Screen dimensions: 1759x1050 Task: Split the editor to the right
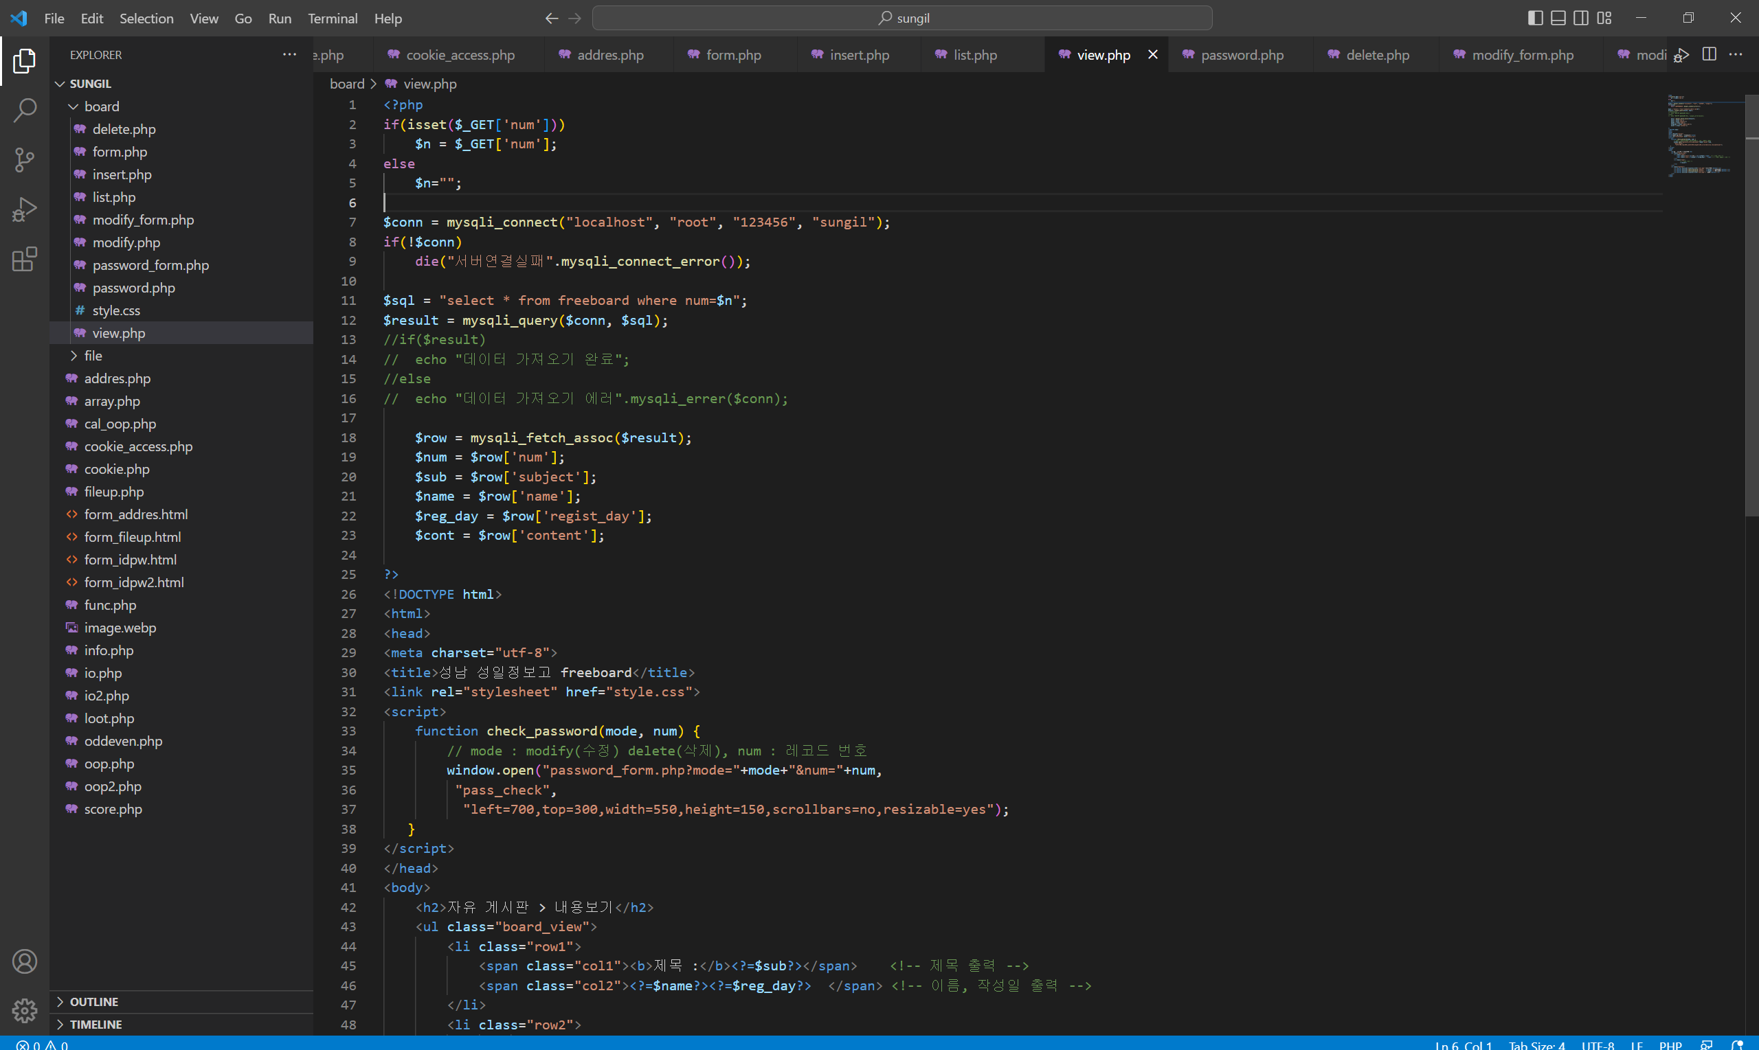pos(1709,54)
